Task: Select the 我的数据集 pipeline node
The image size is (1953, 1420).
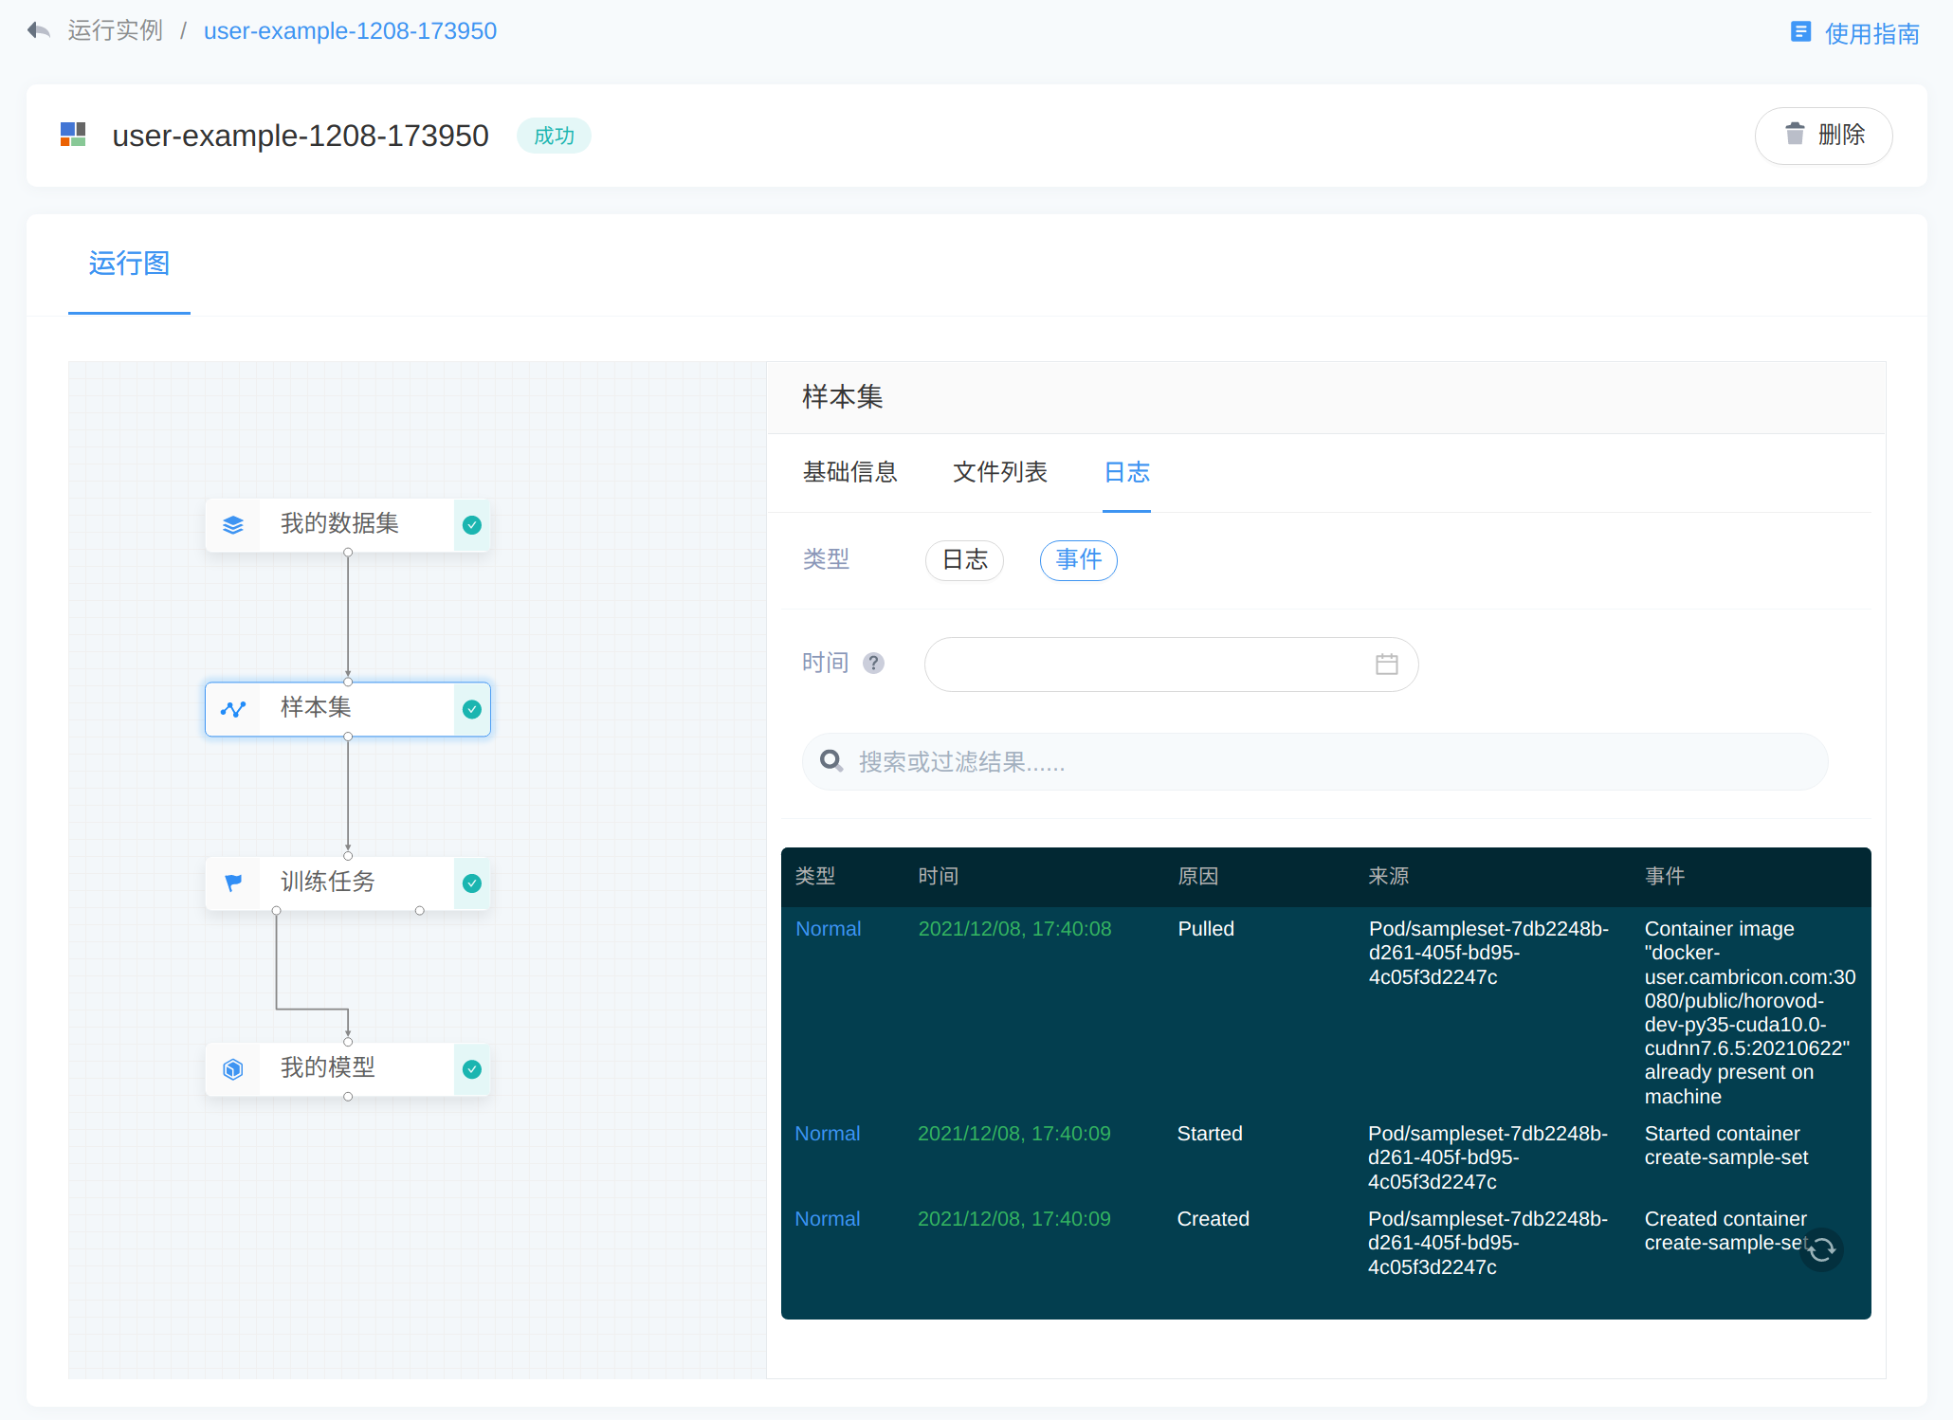Action: click(348, 524)
